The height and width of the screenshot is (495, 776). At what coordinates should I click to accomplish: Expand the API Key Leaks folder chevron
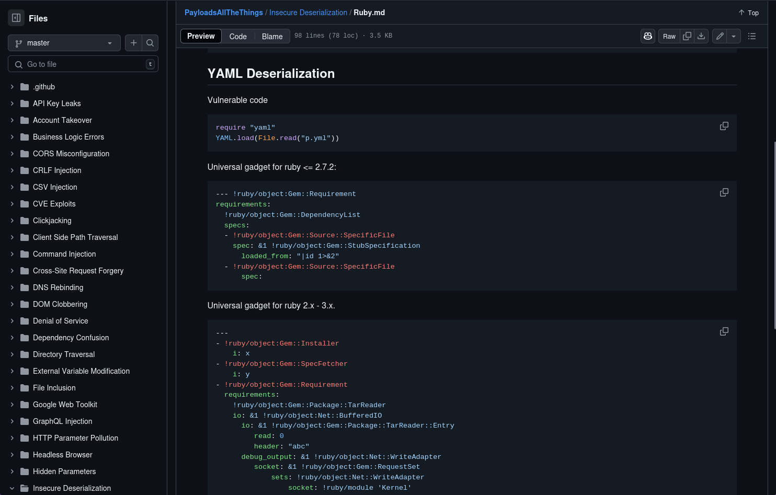[12, 103]
